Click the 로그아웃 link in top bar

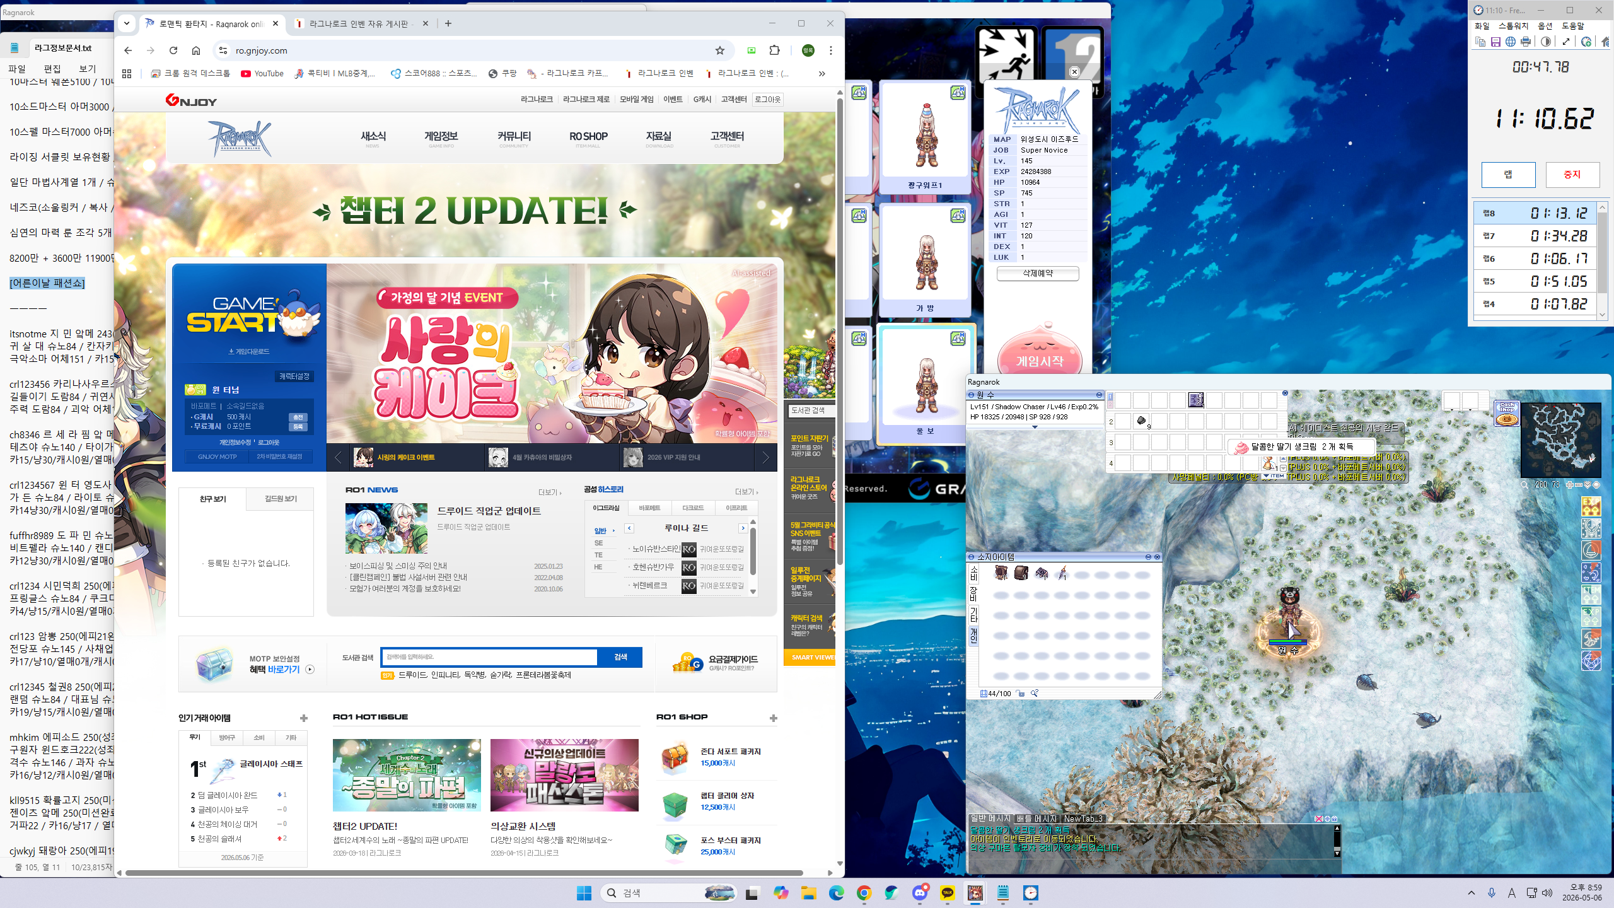click(x=767, y=100)
